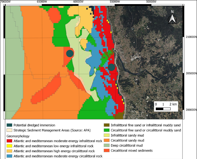The image size is (197, 159).
Task: Click the high energy circalittoral rock label
Action: pos(54,151)
